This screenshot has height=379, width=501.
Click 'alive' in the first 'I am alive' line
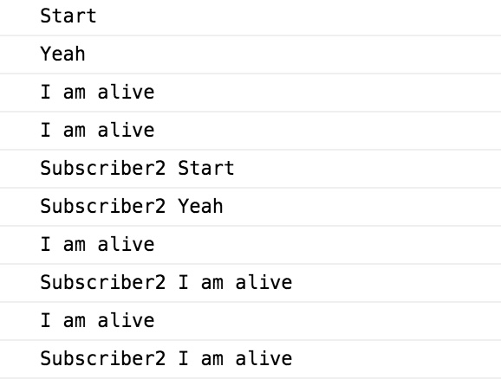[127, 92]
